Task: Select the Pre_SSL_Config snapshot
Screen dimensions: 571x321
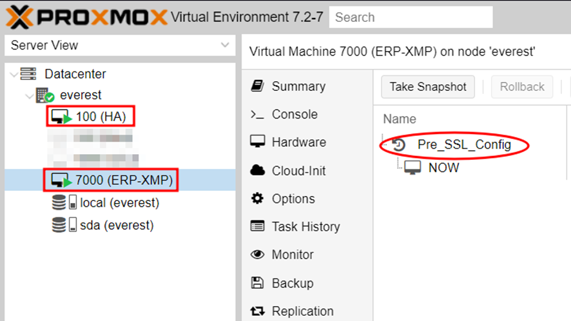Action: 464,144
